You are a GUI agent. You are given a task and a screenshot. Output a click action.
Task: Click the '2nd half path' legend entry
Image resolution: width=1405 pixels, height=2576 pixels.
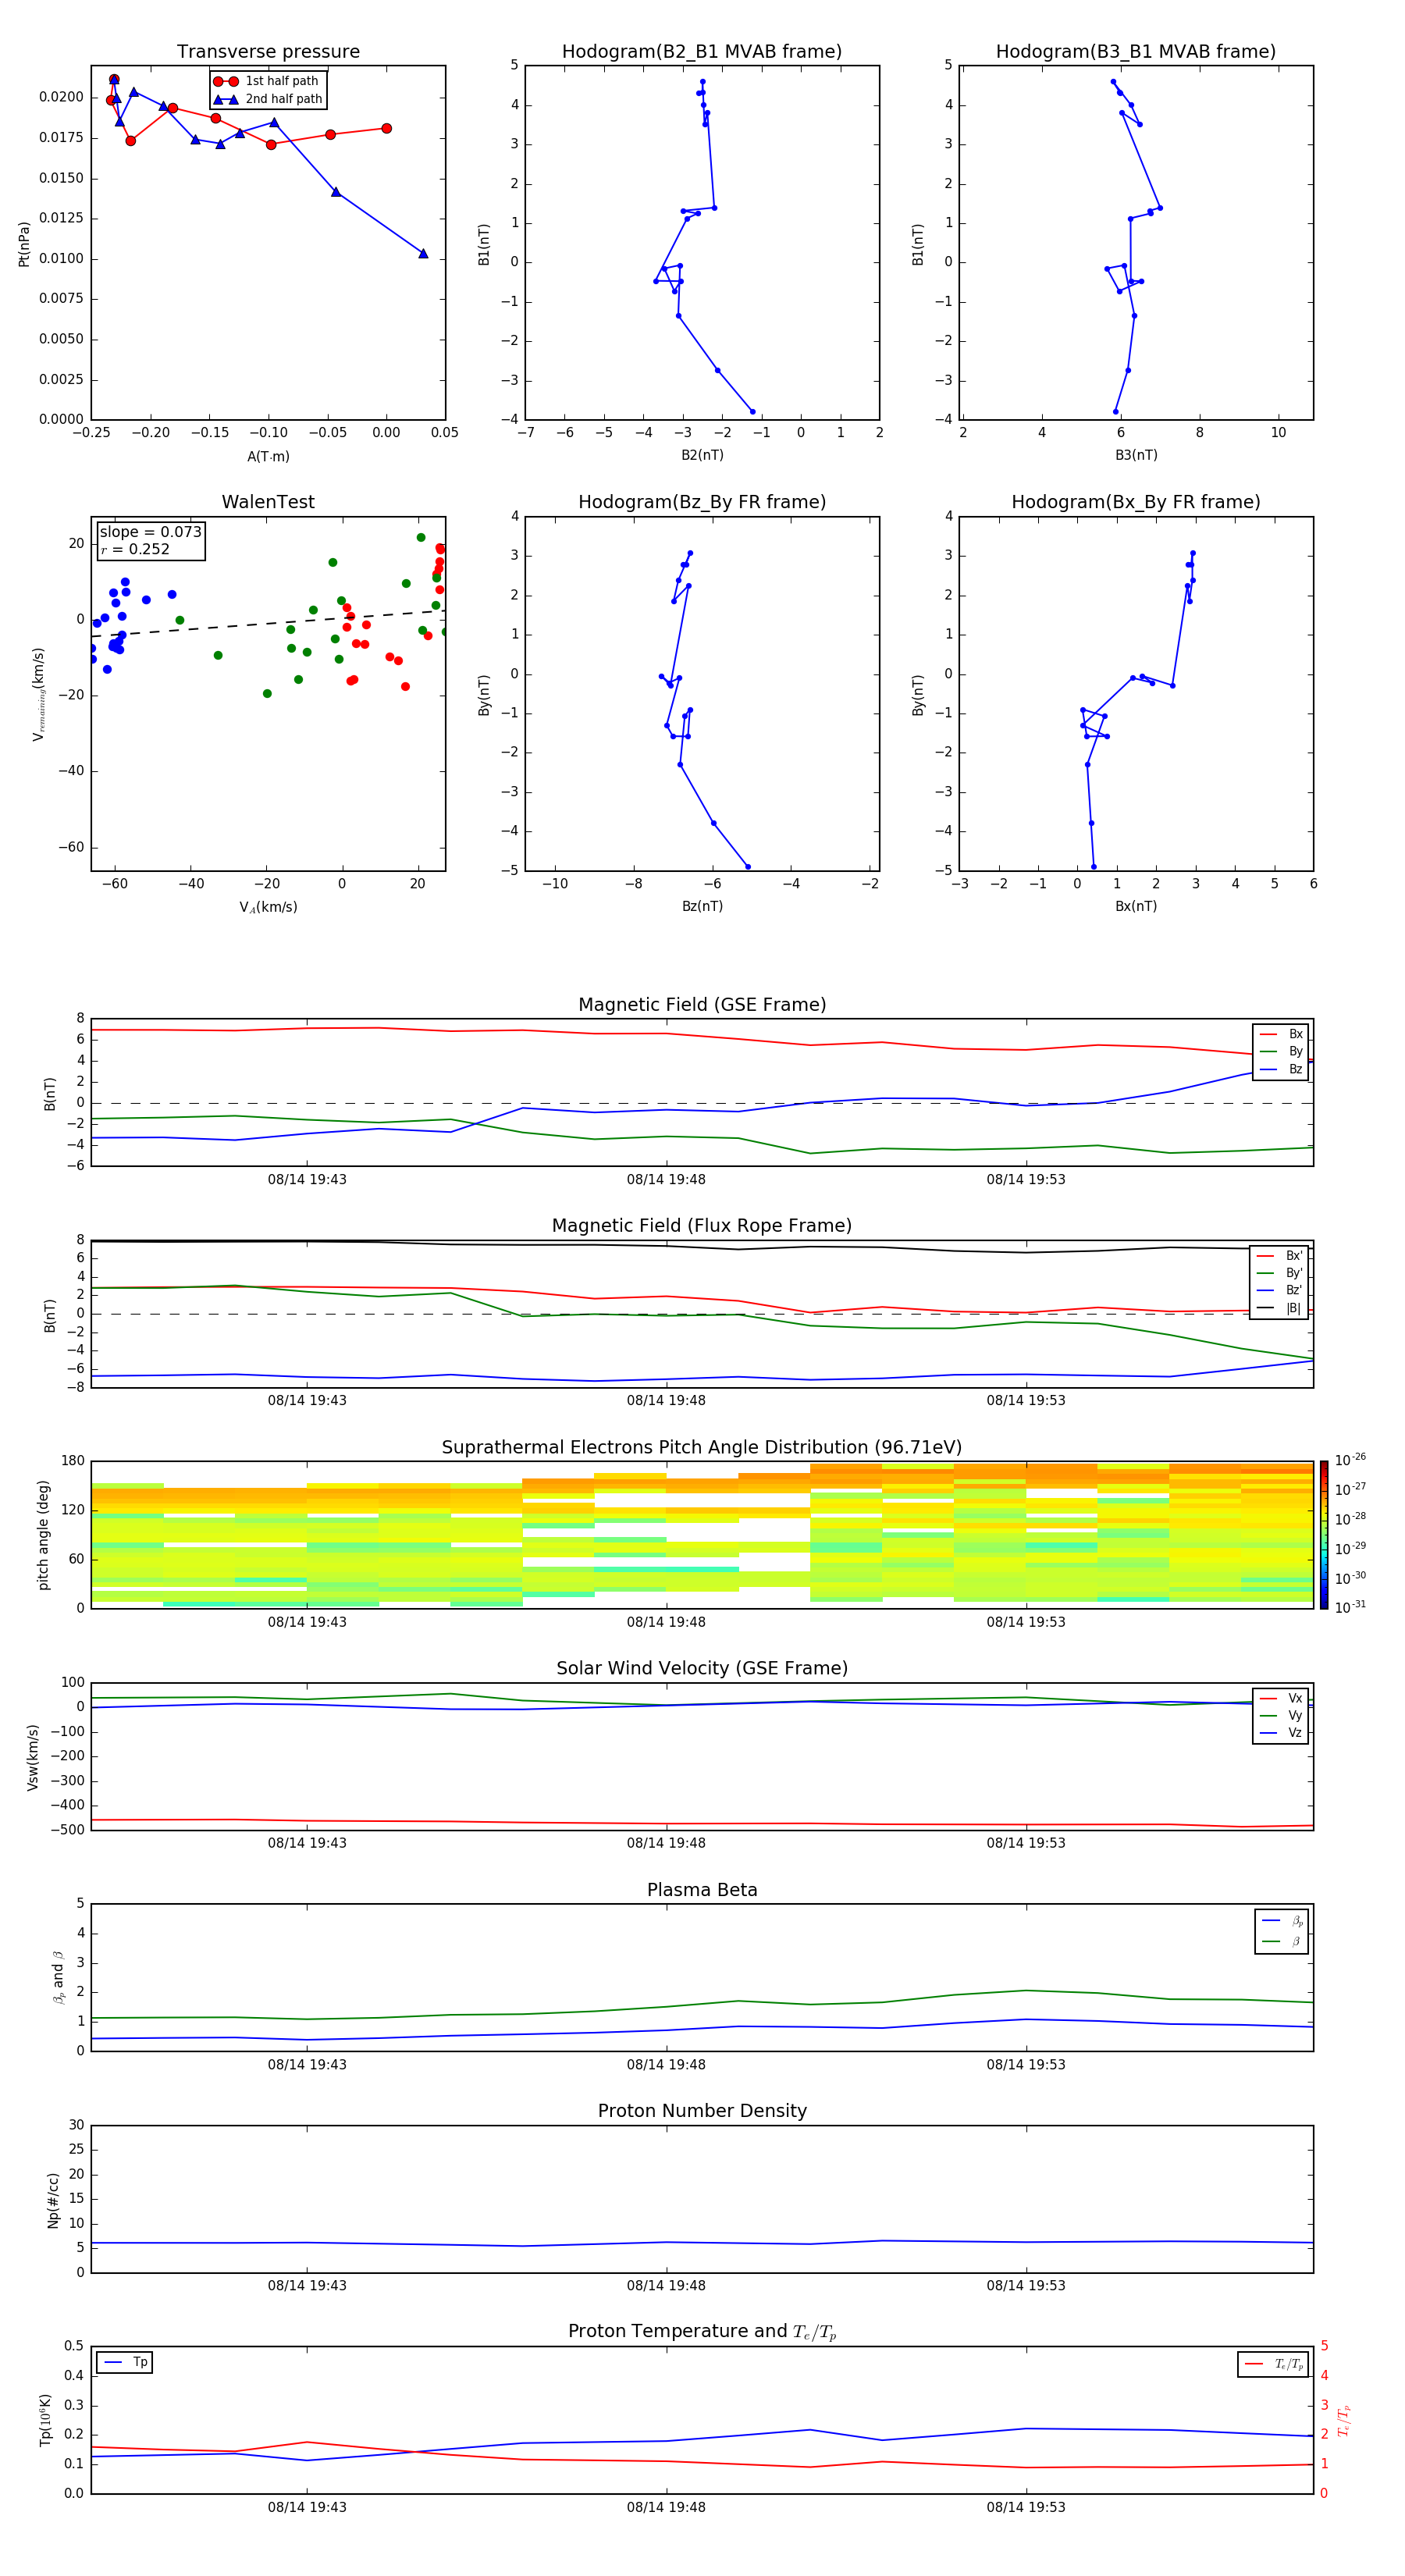tap(267, 99)
